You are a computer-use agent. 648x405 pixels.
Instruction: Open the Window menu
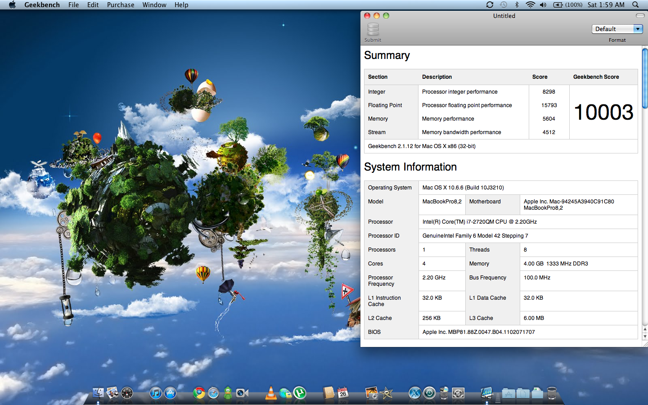[154, 4]
